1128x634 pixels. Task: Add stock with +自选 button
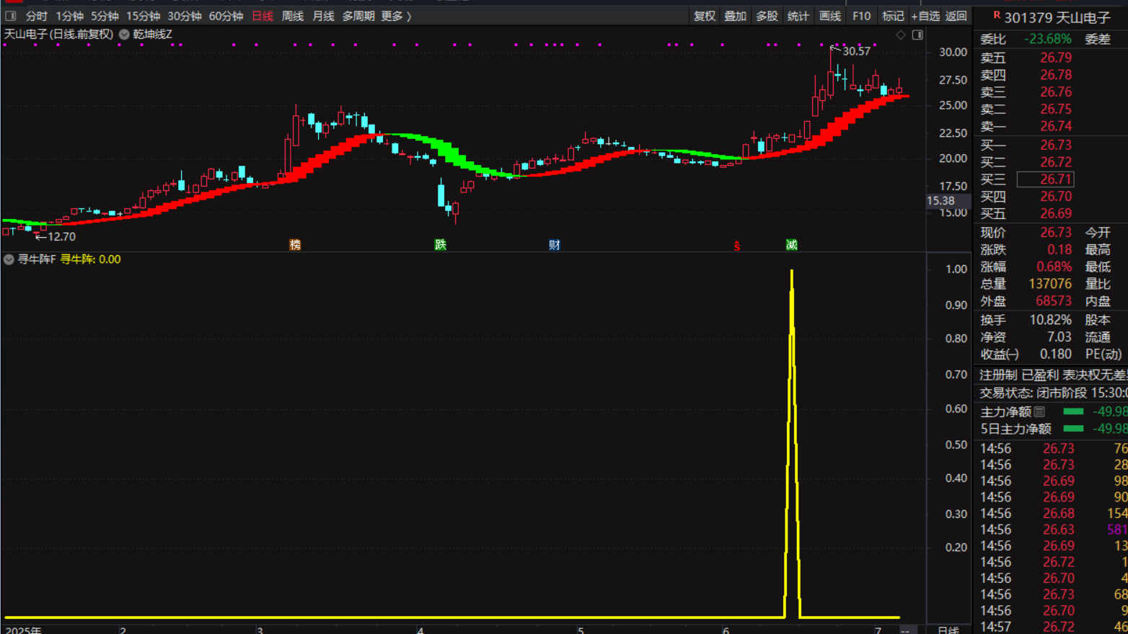pos(925,16)
